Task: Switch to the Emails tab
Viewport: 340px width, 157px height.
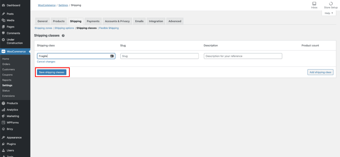Action: [139, 21]
